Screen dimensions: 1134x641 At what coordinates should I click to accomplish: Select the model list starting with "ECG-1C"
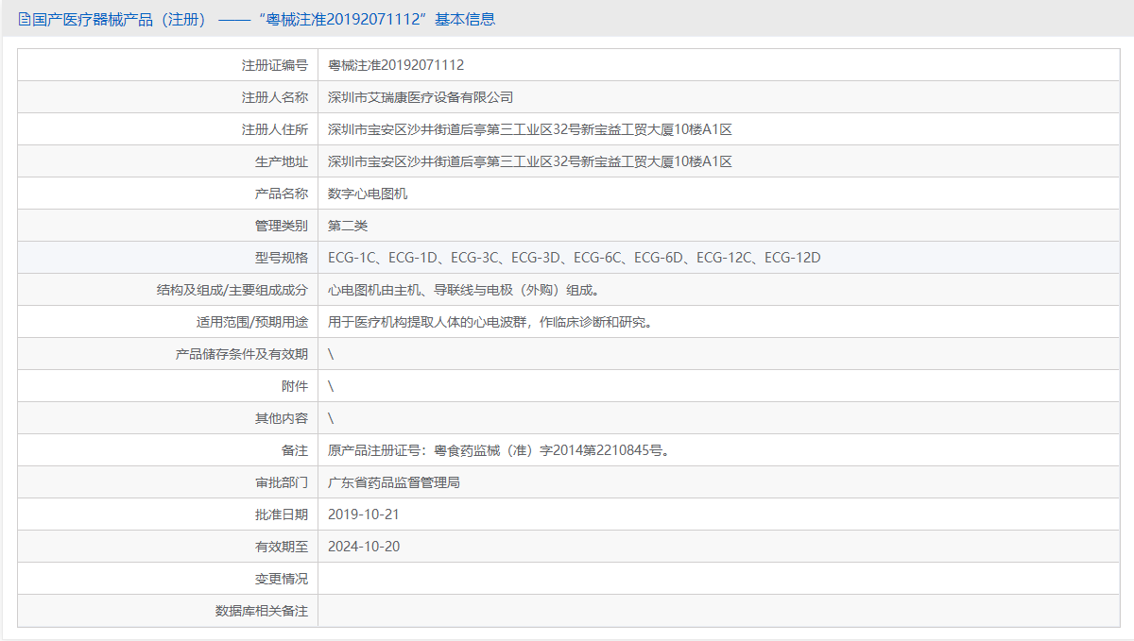pyautogui.click(x=575, y=258)
